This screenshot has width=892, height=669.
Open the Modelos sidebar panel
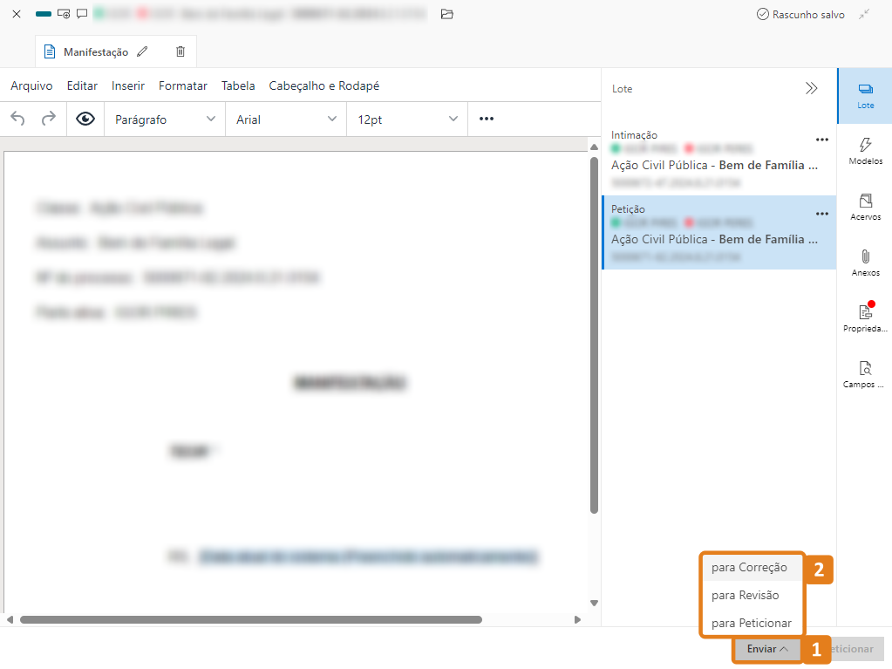[x=865, y=151]
